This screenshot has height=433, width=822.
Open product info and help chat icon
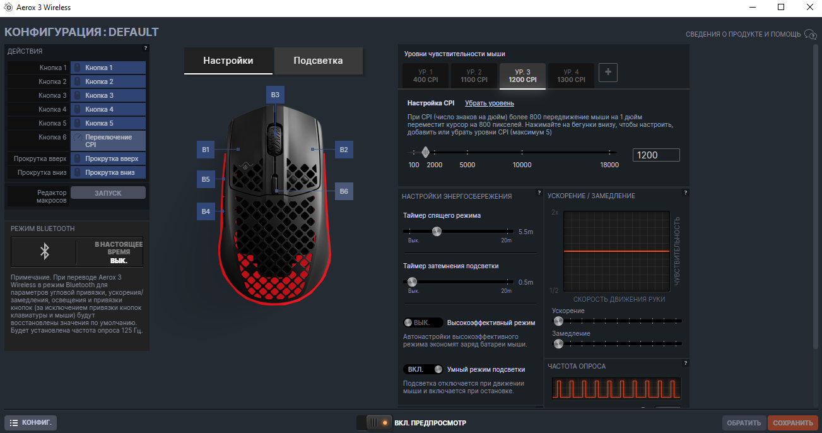point(811,34)
